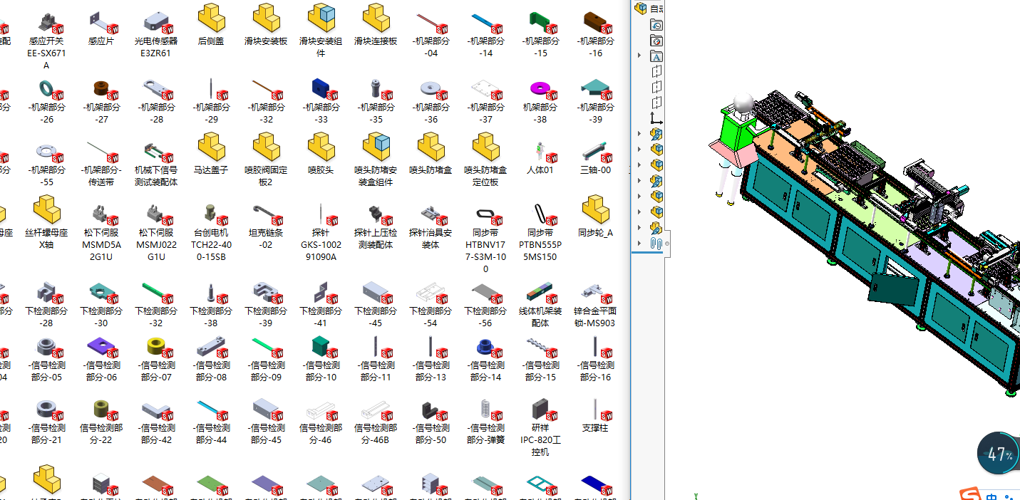This screenshot has width=1020, height=500.
Task: Expand the Annotations folder node
Action: pos(639,56)
